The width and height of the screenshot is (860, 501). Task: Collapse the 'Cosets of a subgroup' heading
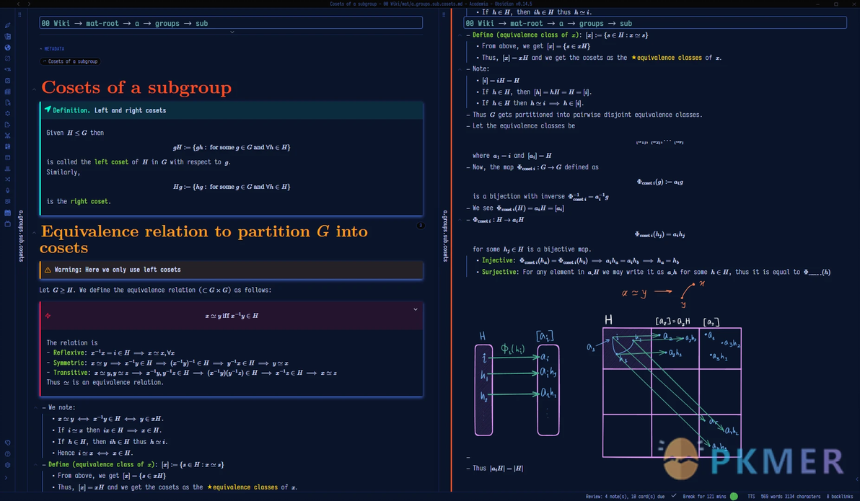tap(35, 89)
